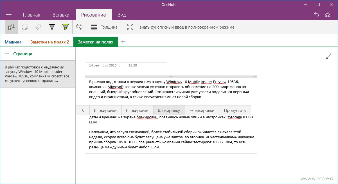Click the underlined word Microsoft in the note
Screen dimensions: 338x184
pos(116,87)
